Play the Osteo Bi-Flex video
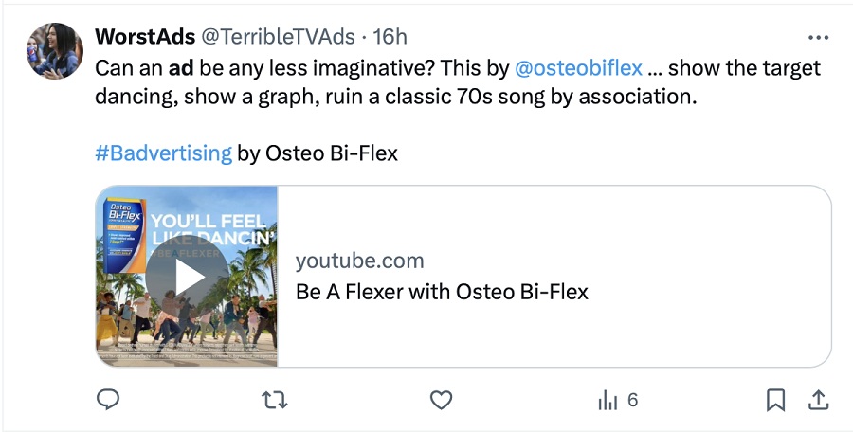Image resolution: width=853 pixels, height=432 pixels. 187,278
